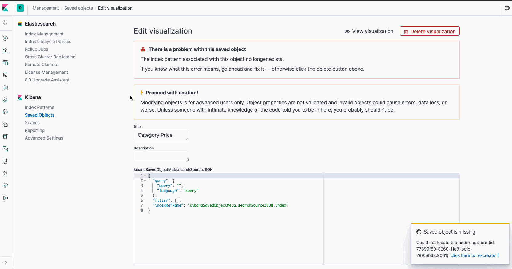This screenshot has width=512, height=269.
Task: Launch the Maps app icon
Action: pos(5,100)
